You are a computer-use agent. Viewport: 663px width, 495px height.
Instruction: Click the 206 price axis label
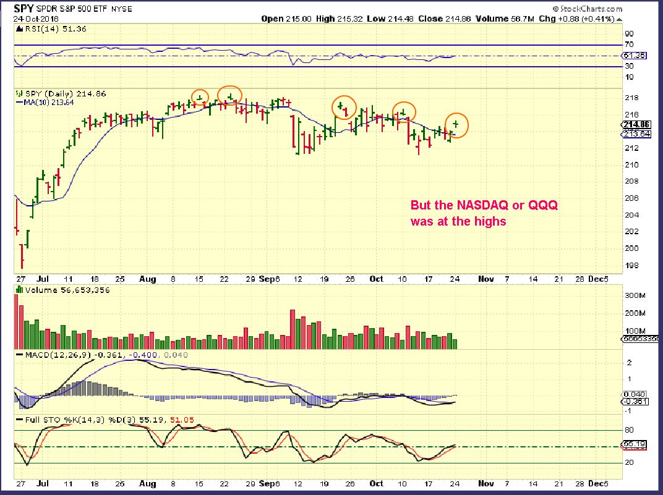[631, 198]
